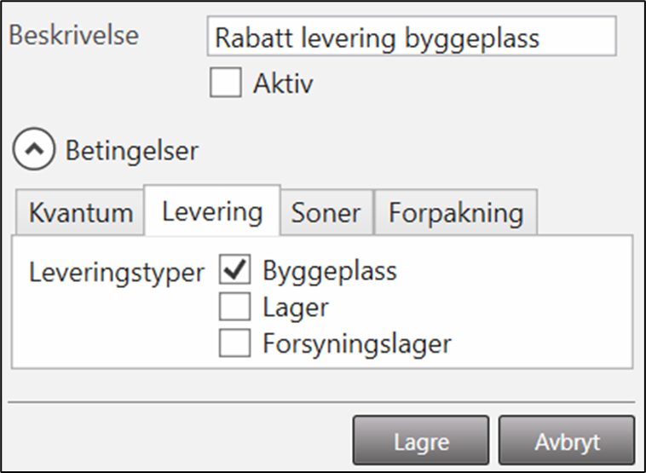Viewport: 646px width, 473px height.
Task: Check the Forsyningslager checkbox box
Action: point(234,343)
